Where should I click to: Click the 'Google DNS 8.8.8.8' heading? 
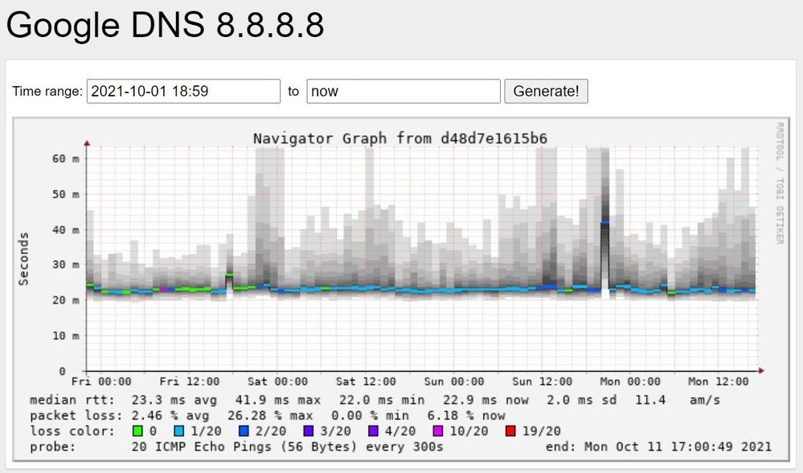[165, 25]
